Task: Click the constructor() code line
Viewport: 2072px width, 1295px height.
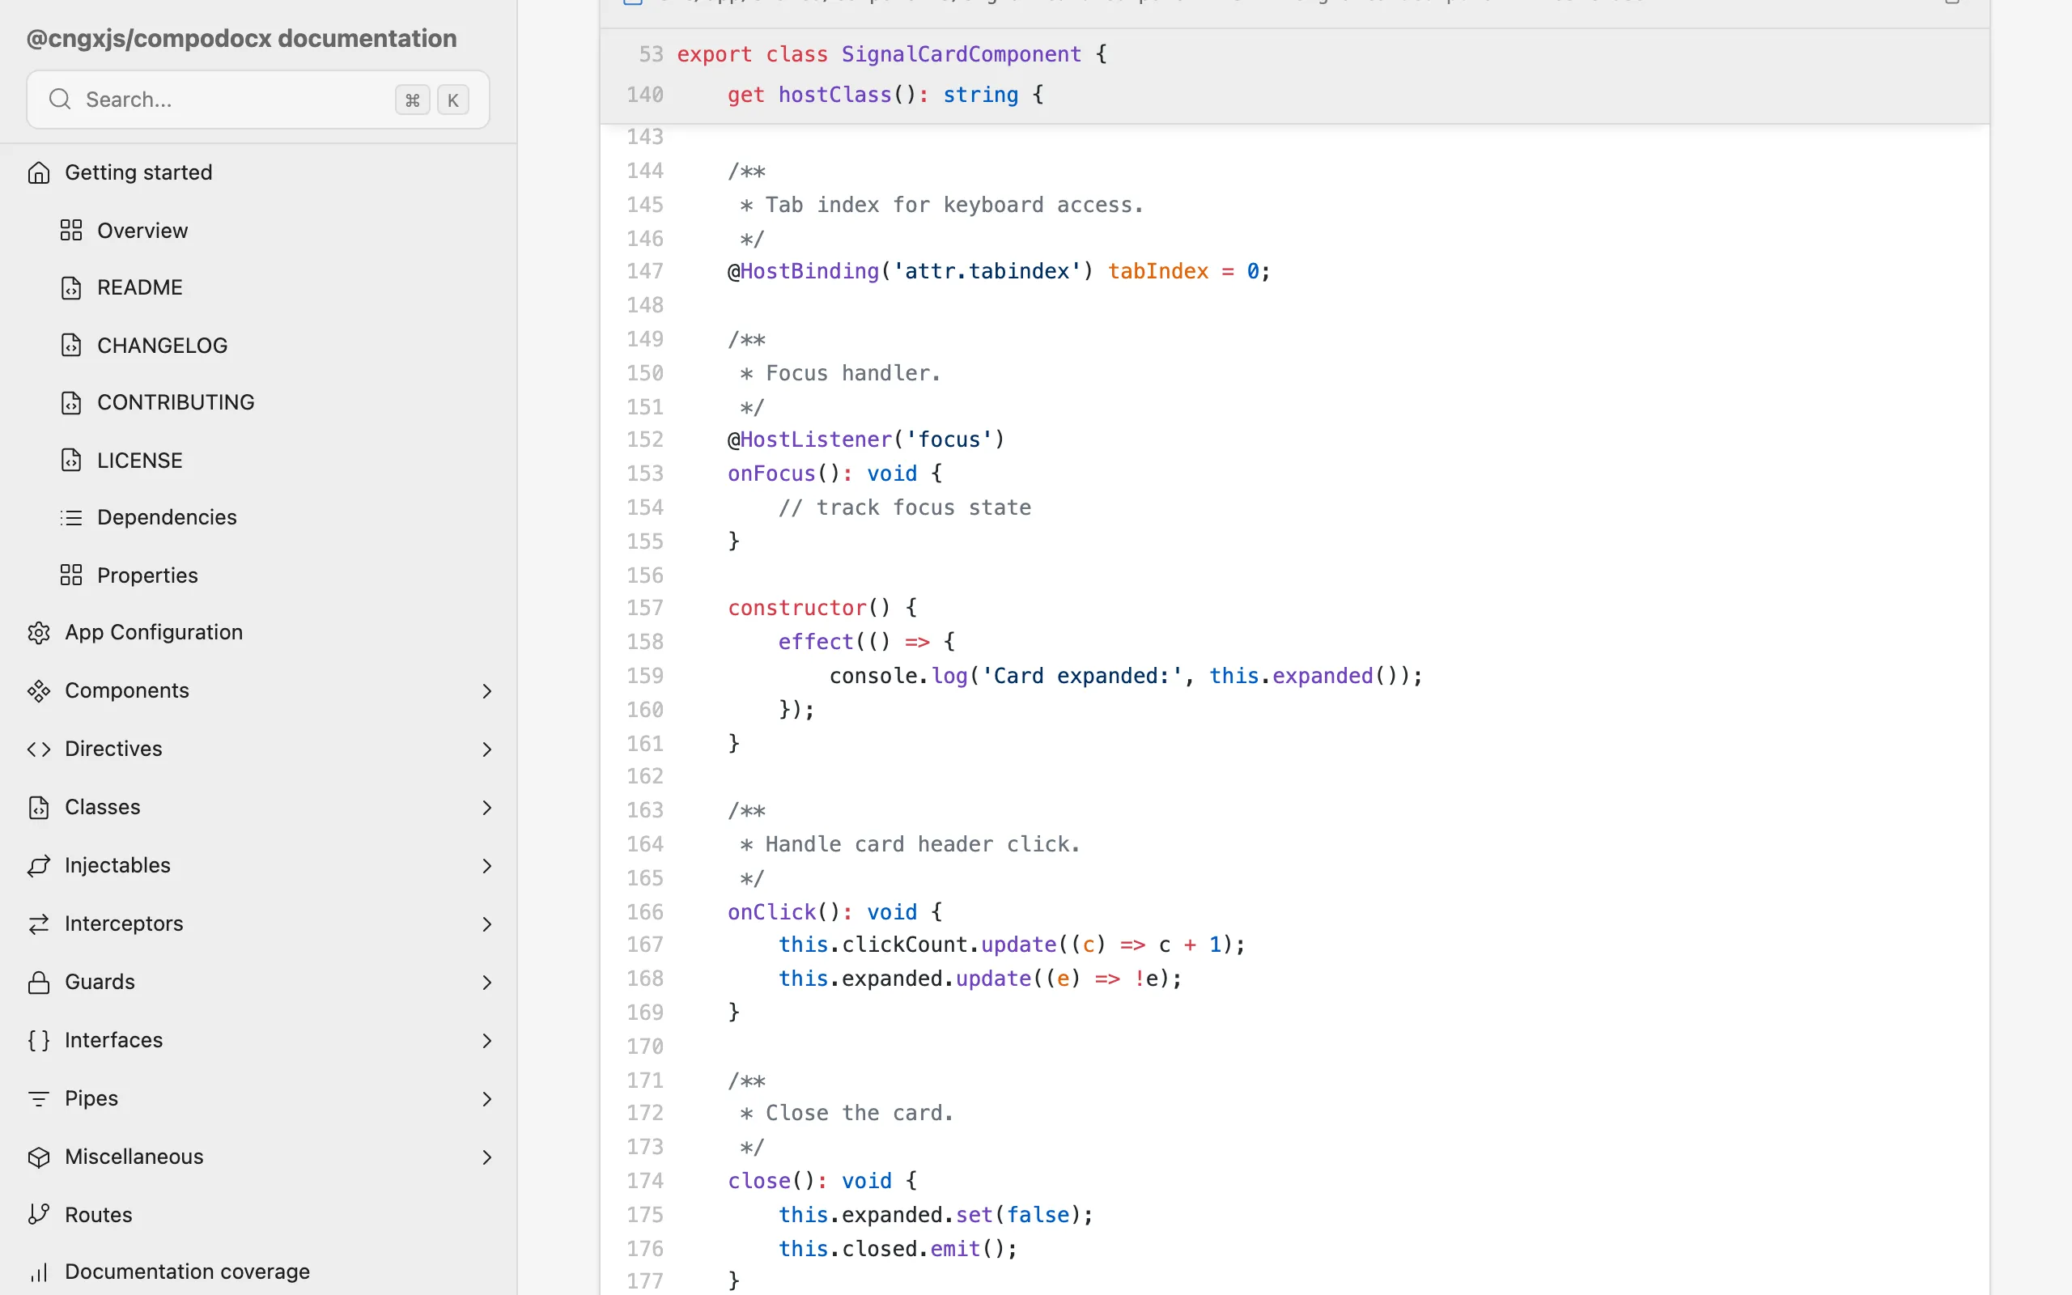Action: pyautogui.click(x=822, y=608)
